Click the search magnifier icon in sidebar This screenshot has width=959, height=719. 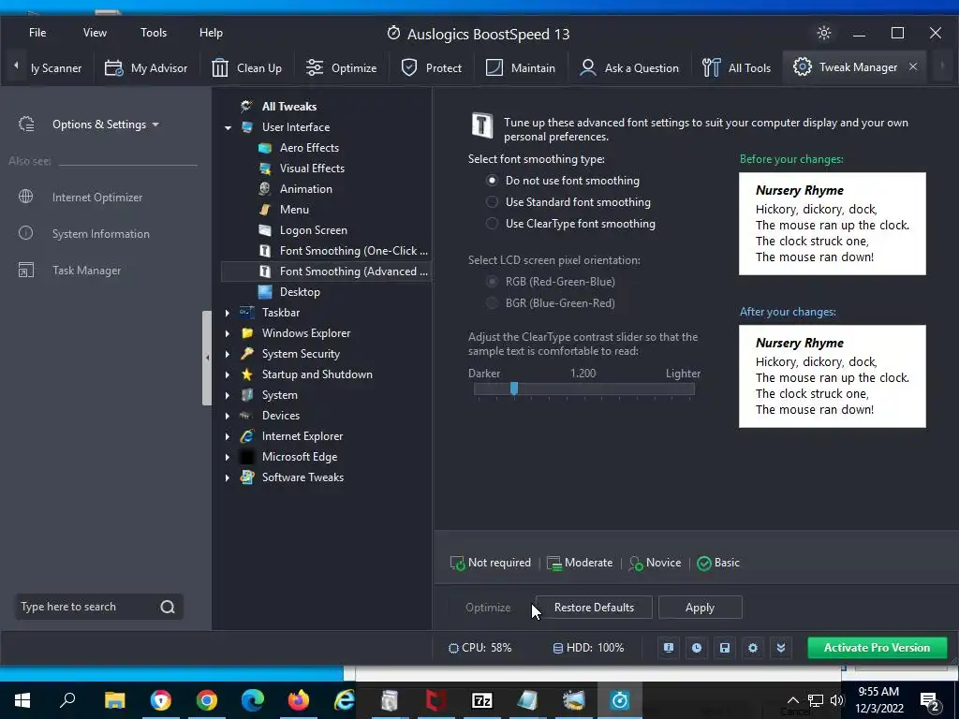point(168,607)
